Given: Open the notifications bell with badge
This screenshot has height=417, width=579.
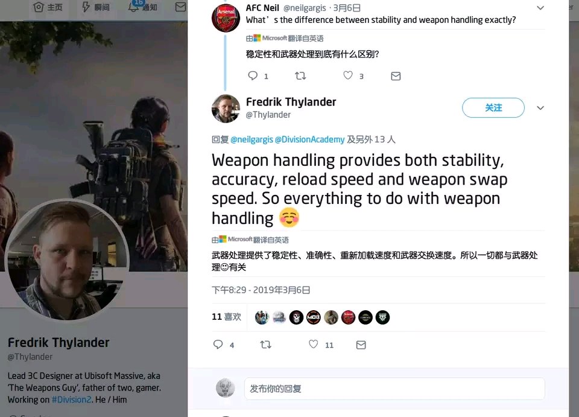Looking at the screenshot, I should coord(134,6).
